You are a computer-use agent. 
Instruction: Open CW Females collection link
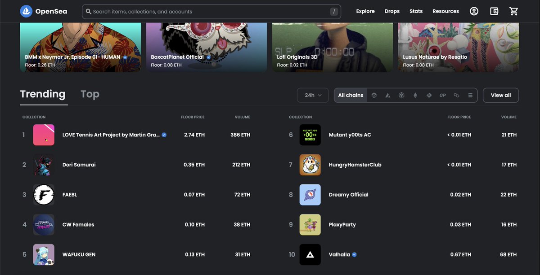tap(78, 225)
